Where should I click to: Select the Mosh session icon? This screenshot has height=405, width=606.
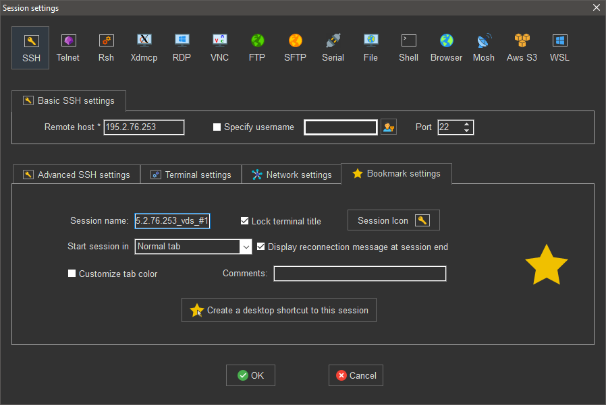click(483, 47)
